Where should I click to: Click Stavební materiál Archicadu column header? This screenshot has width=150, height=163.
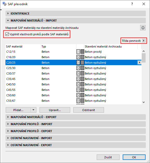(x=111, y=46)
